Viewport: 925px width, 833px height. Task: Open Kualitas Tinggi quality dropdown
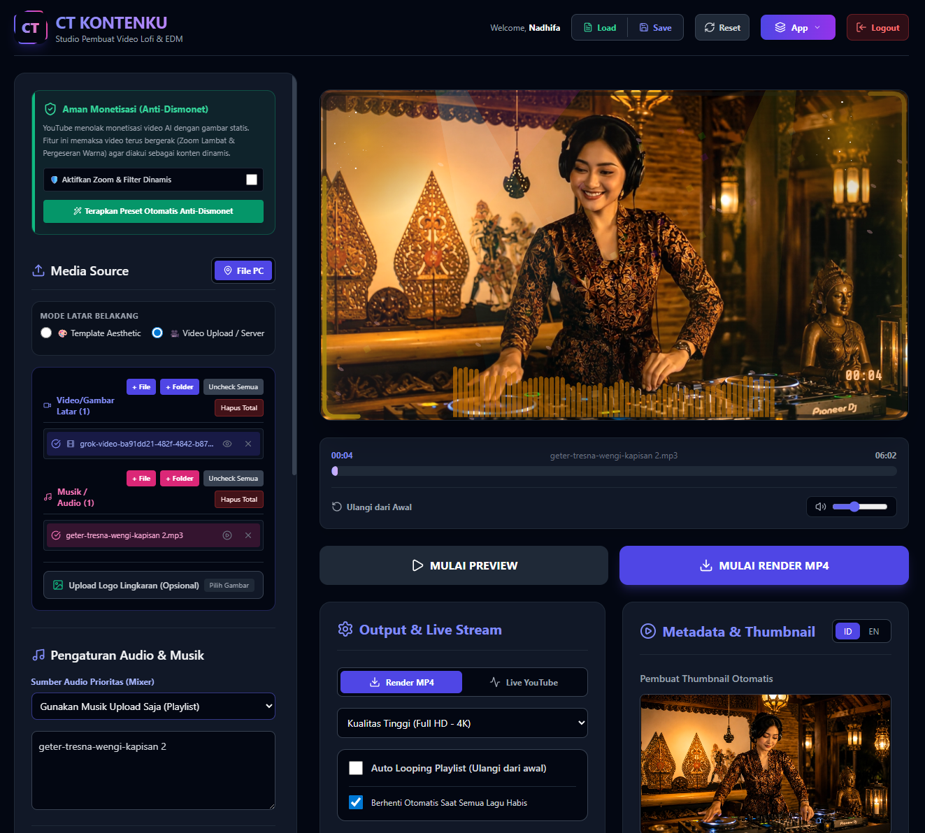point(462,723)
